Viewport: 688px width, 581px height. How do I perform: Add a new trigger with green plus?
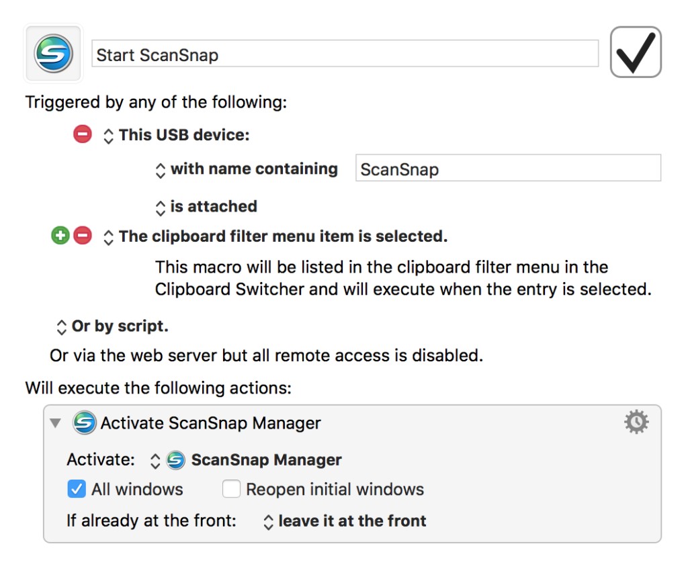tap(60, 236)
